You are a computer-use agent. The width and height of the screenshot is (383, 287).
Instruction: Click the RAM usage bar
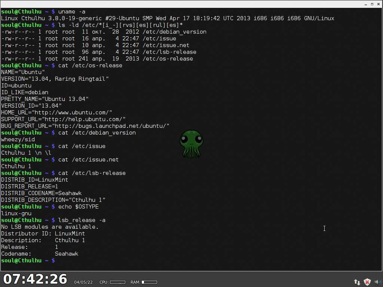click(149, 282)
